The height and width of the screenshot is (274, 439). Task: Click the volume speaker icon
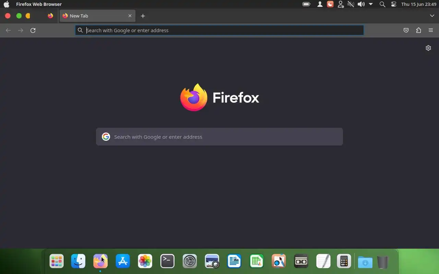tap(361, 4)
